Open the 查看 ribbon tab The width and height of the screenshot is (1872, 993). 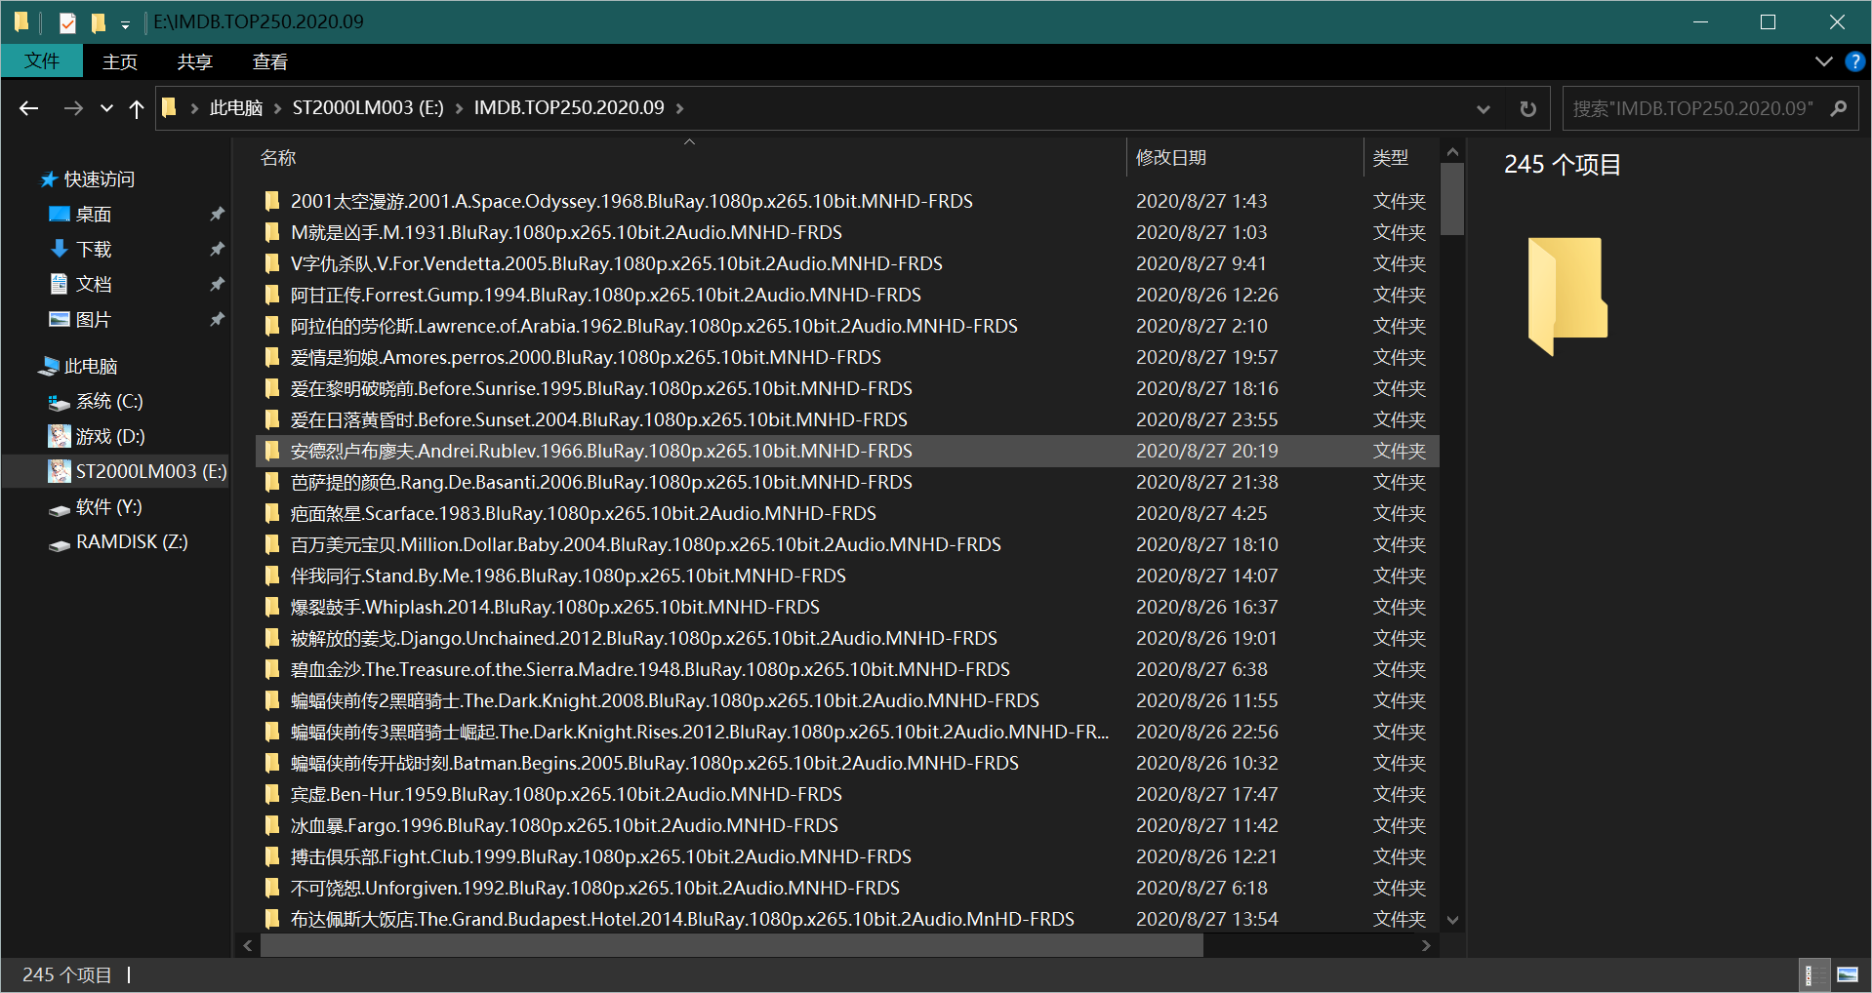[270, 61]
